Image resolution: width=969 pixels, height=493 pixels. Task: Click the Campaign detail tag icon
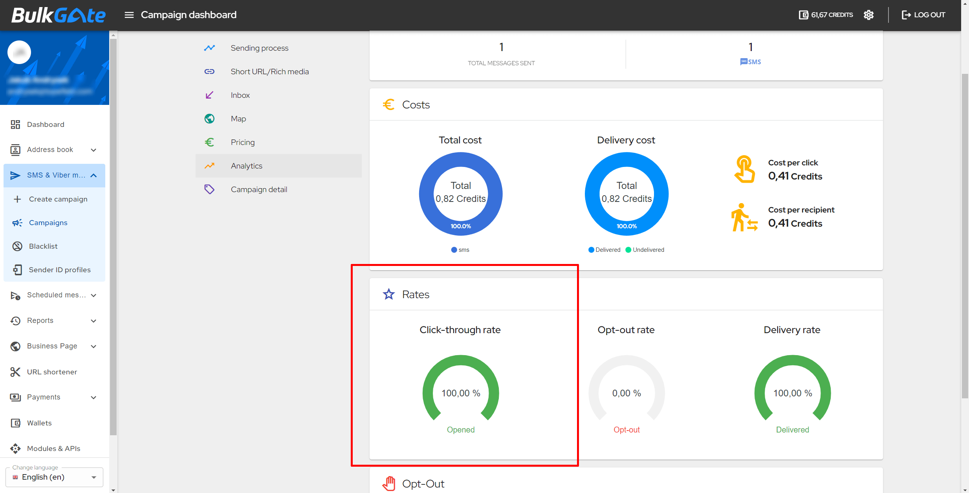pyautogui.click(x=209, y=189)
